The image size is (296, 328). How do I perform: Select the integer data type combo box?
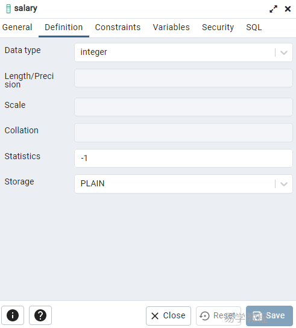coord(183,52)
